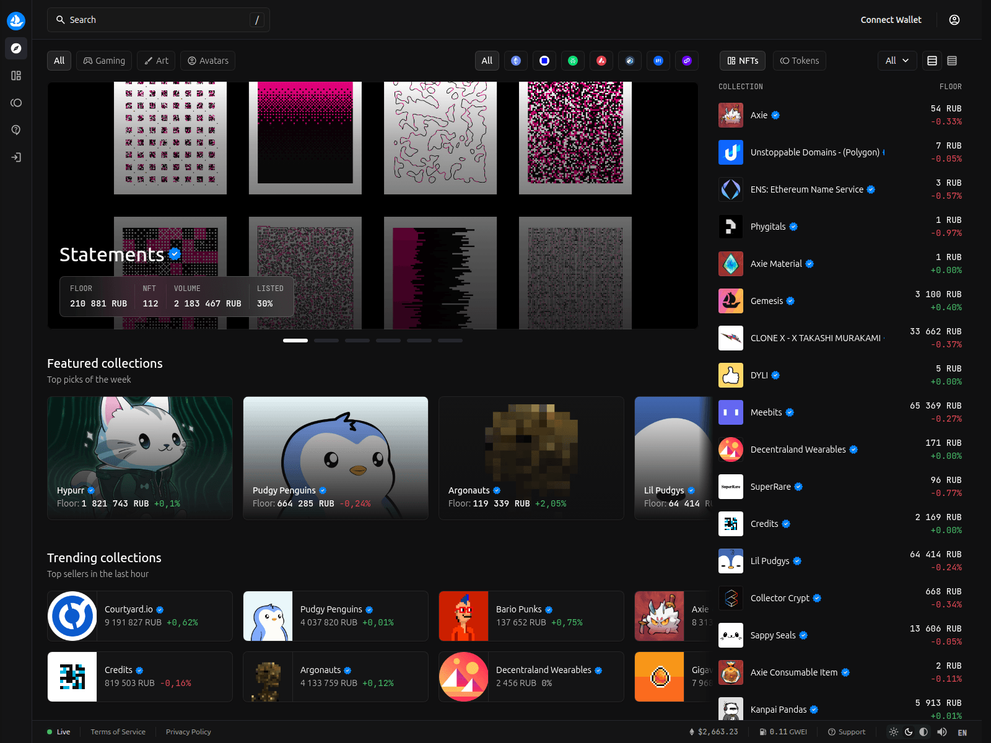Select the All category tab
The width and height of the screenshot is (991, 743).
[59, 61]
